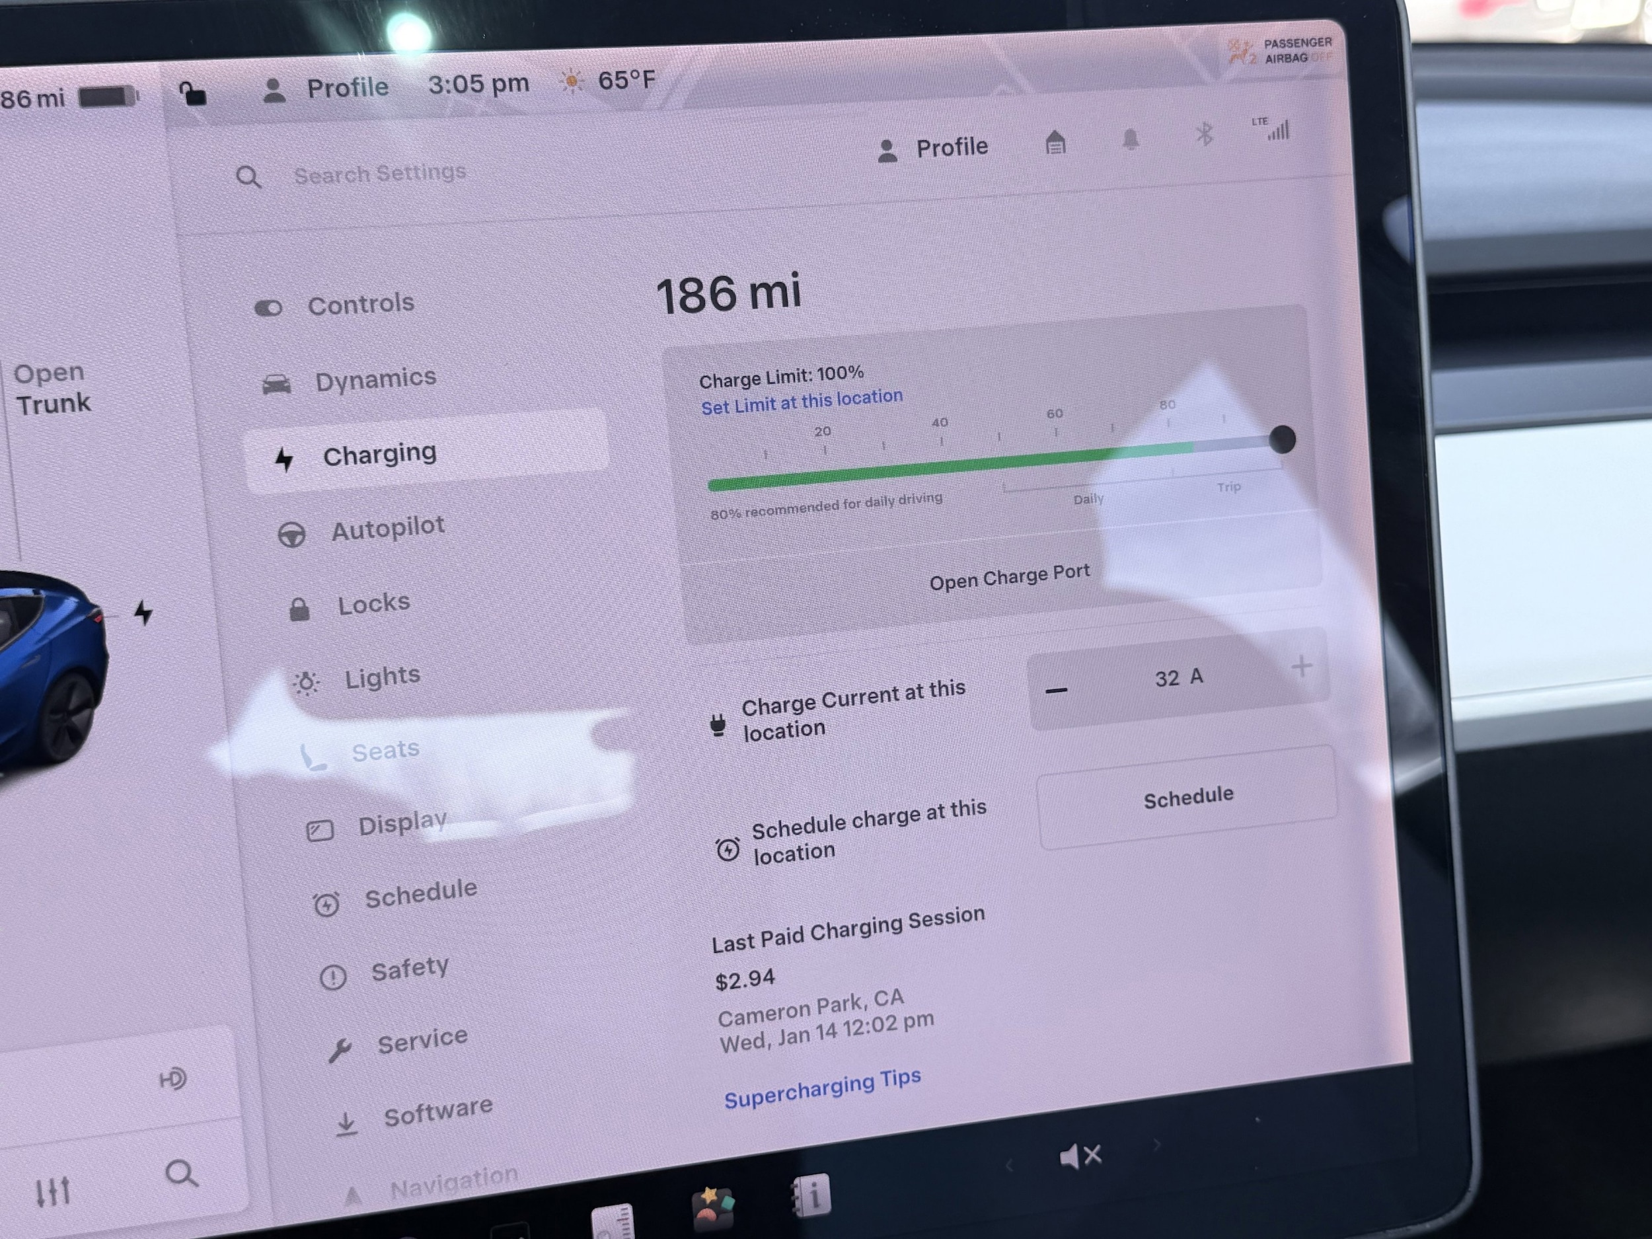Tap the Bluetooth icon in settings header
Image resolution: width=1652 pixels, height=1239 pixels.
coord(1204,134)
